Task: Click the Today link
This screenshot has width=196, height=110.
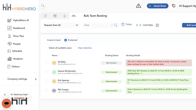Action: pyautogui.click(x=129, y=24)
